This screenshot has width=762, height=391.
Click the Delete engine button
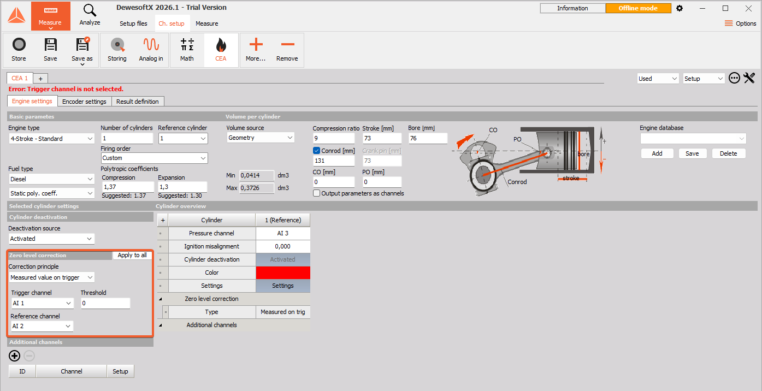coord(728,153)
